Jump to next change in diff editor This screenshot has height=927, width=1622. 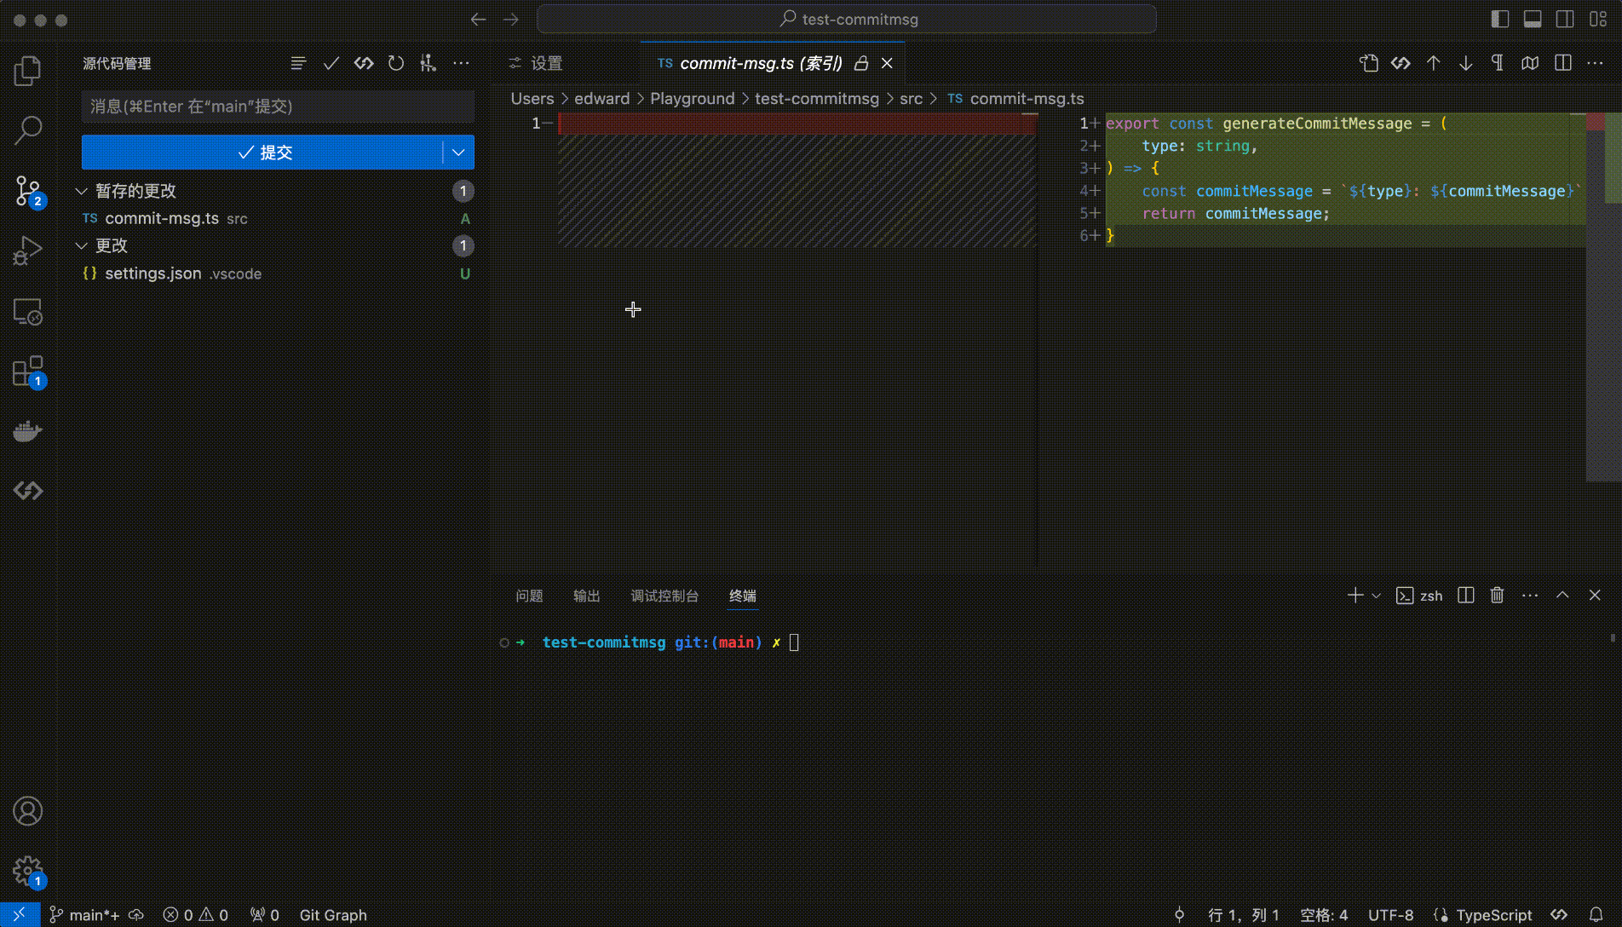[1466, 63]
